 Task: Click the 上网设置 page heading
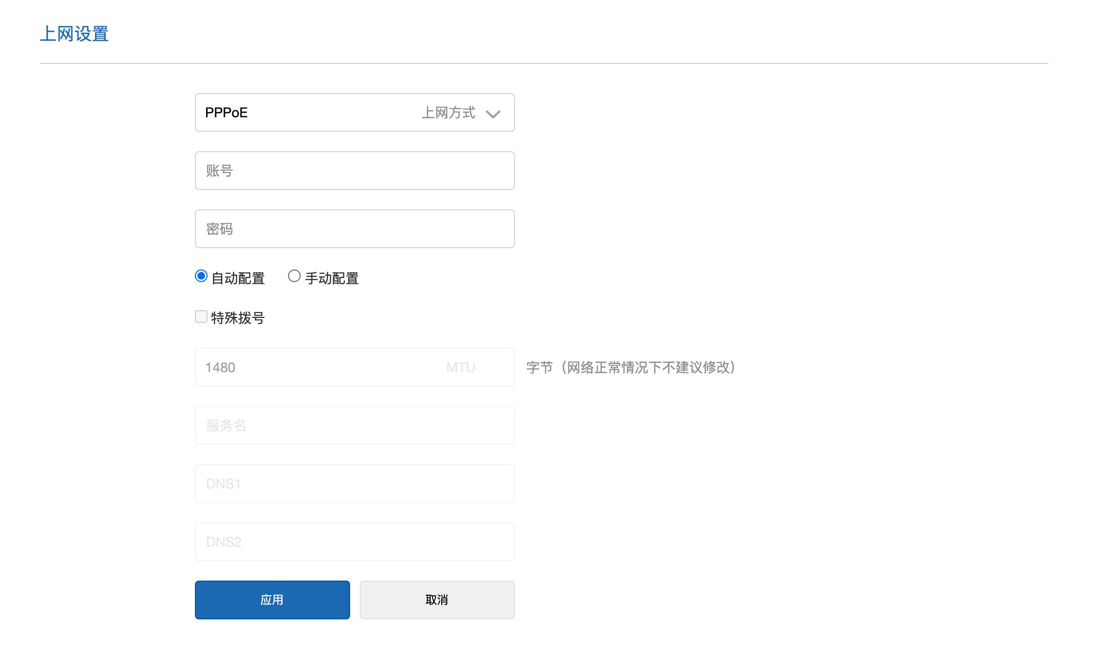75,33
